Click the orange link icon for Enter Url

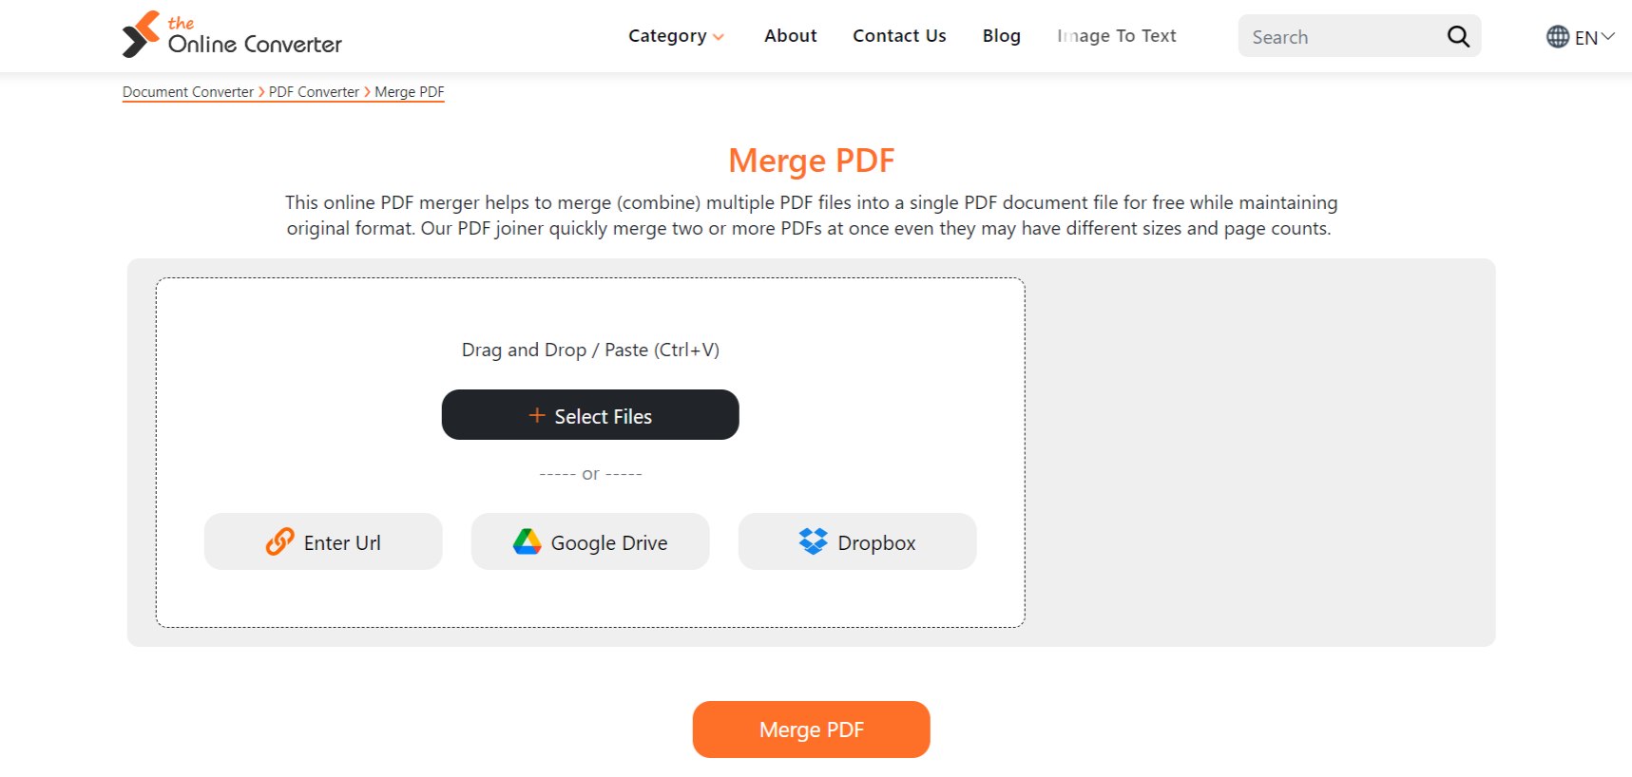click(x=279, y=541)
